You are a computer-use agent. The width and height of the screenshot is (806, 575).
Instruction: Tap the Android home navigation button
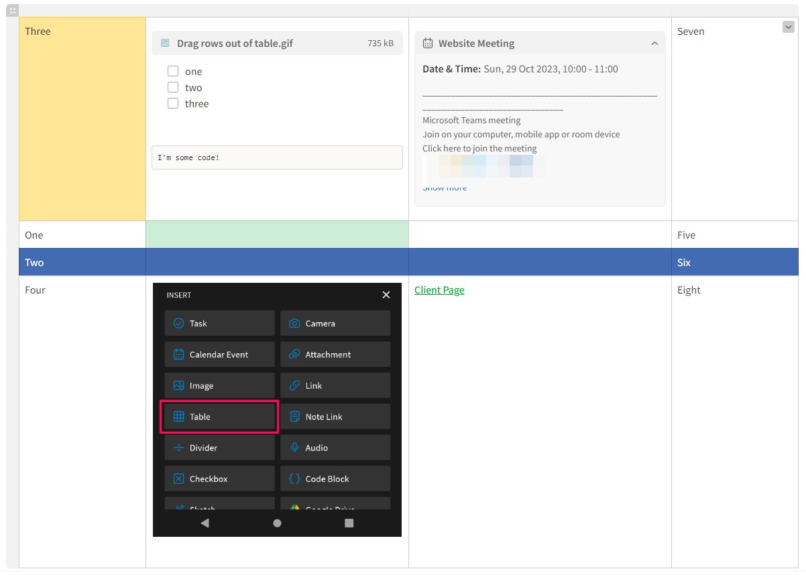(x=277, y=523)
